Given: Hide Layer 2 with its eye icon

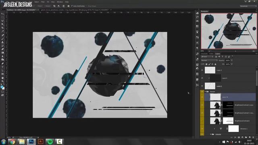Looking at the screenshot, I should tap(202, 86).
